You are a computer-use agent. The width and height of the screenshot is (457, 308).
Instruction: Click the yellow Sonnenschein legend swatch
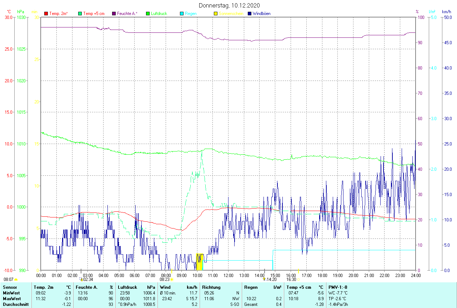pos(216,14)
